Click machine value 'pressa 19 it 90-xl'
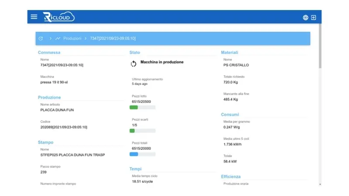The height and width of the screenshot is (196, 349). point(54,82)
